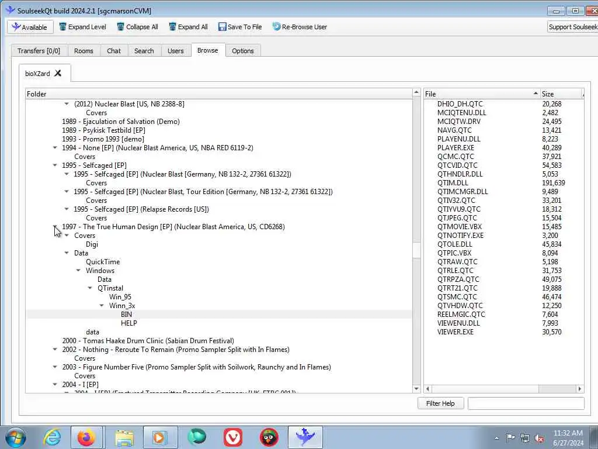Select 1997 - The True Human Design folder
Viewport: 598px width, 449px height.
pyautogui.click(x=173, y=227)
